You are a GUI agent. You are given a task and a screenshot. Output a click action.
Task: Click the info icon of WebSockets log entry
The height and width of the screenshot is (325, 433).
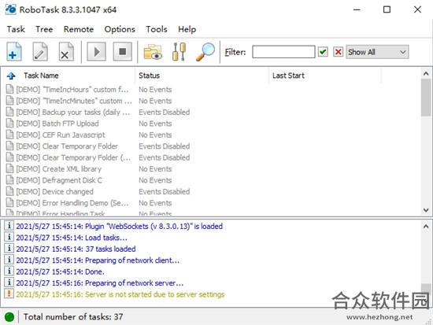point(9,226)
